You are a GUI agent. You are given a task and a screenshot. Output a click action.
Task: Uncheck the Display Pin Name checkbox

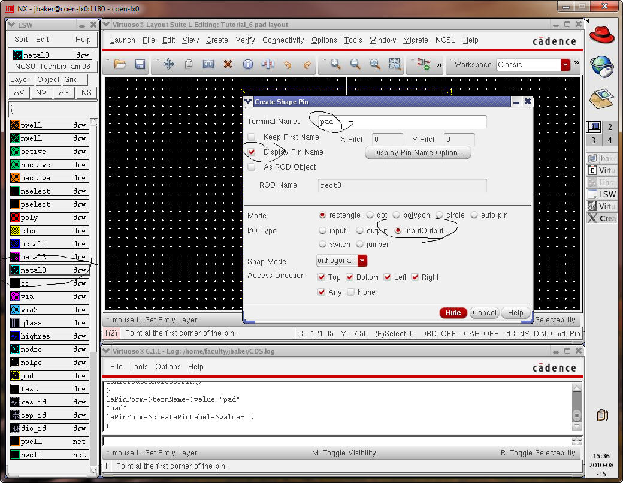[251, 152]
